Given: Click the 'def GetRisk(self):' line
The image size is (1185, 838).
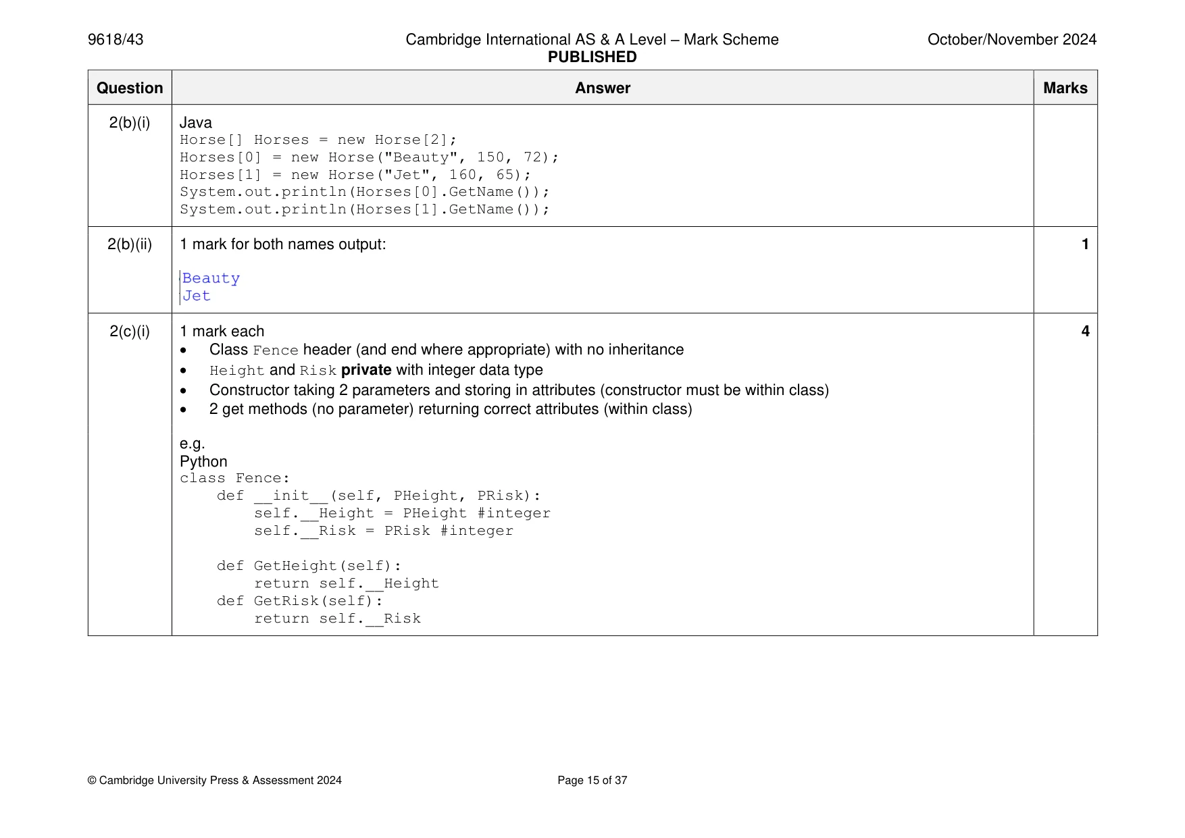Looking at the screenshot, I should (300, 601).
